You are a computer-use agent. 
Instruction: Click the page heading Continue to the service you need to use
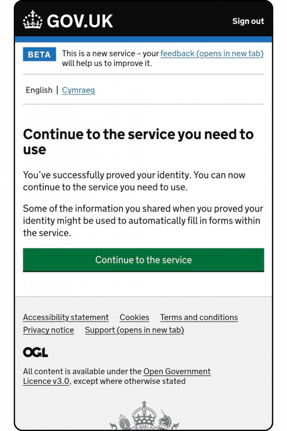click(138, 142)
